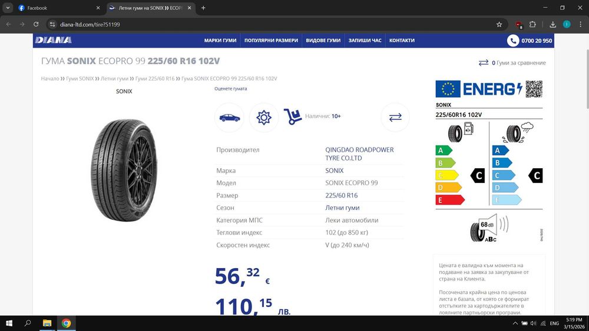Open the tab search dropdown arrow
The height and width of the screenshot is (331, 589).
[8, 8]
